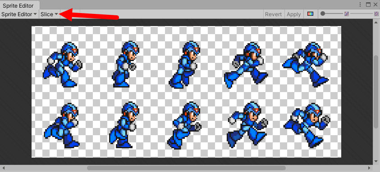Select the fifth sprite in top row
Screen dimensions: 380x172
click(306, 65)
